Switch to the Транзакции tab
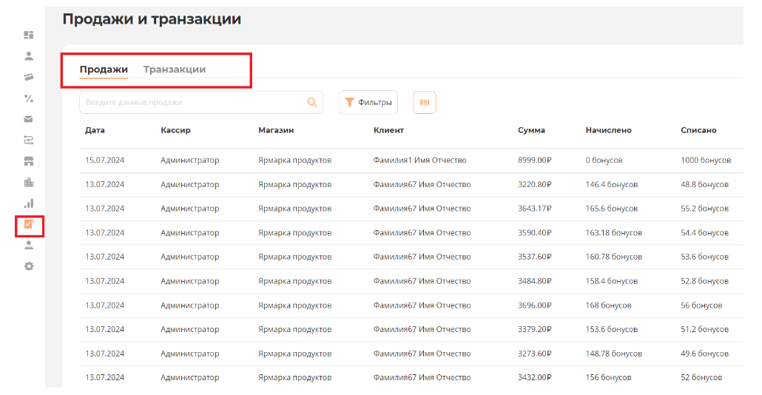Screen dimensions: 762x395 coord(175,70)
